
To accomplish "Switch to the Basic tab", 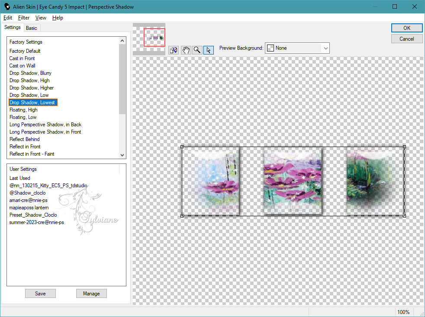I will (x=32, y=28).
